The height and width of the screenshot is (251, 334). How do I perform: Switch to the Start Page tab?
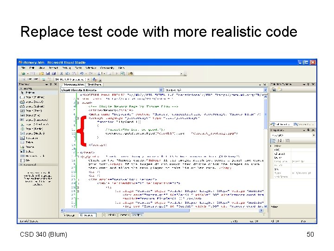(94, 85)
